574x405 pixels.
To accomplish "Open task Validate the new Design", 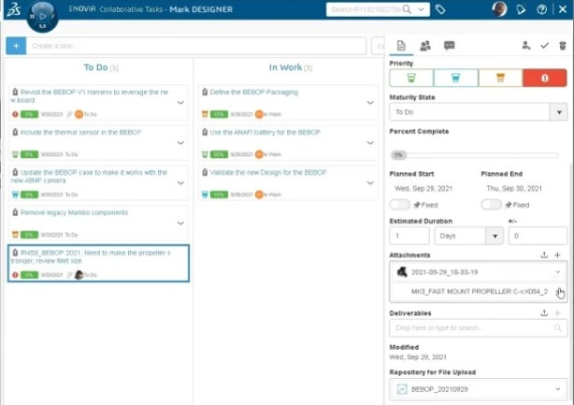I will [268, 172].
